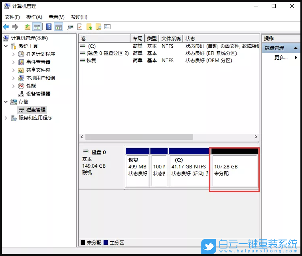
Task: Collapse the 系统工具 tree node
Action: pos(6,46)
